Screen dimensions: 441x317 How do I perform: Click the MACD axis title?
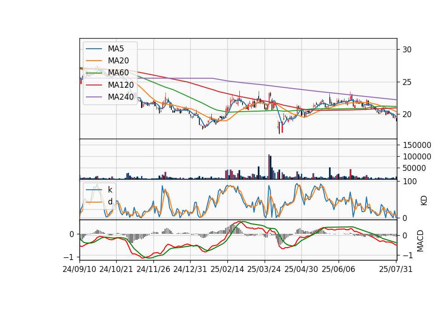click(x=420, y=241)
